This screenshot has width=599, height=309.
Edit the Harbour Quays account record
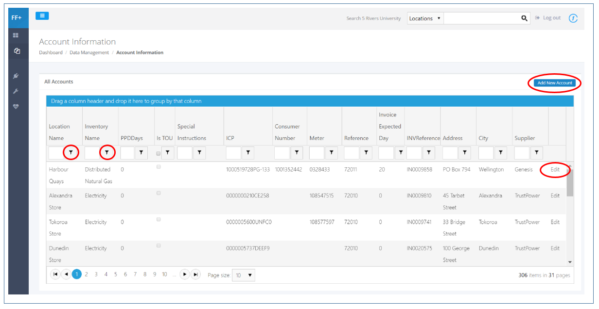pos(555,169)
